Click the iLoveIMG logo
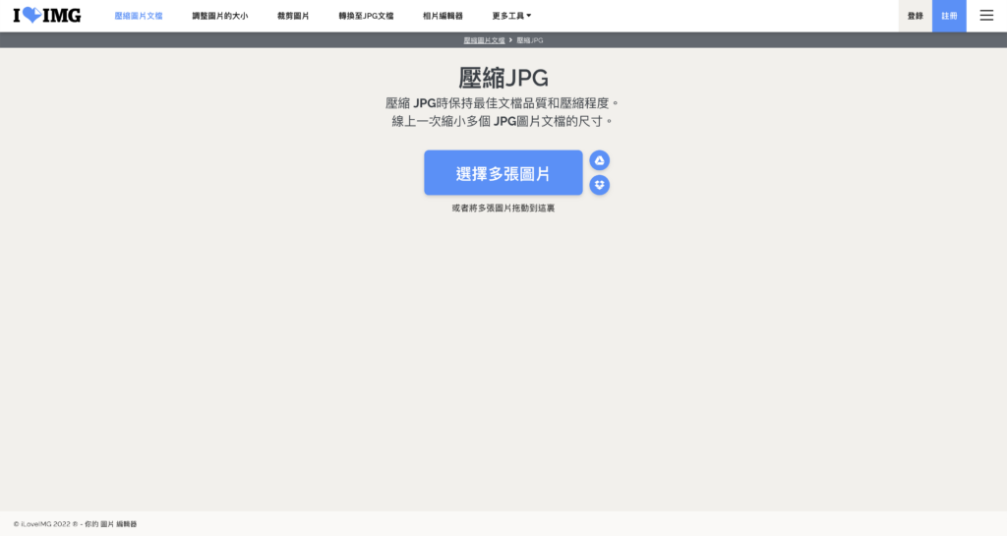This screenshot has height=536, width=1007. click(47, 16)
